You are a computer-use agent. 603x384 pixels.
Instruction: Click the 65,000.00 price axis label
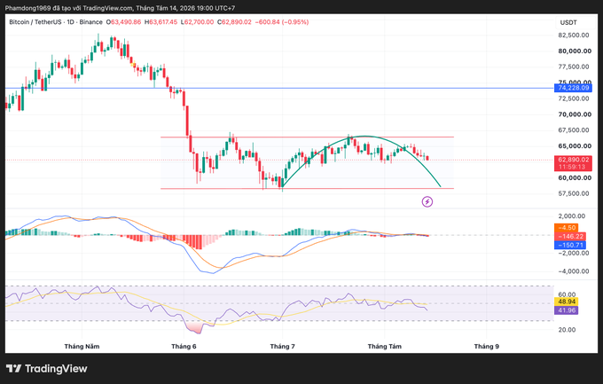575,145
